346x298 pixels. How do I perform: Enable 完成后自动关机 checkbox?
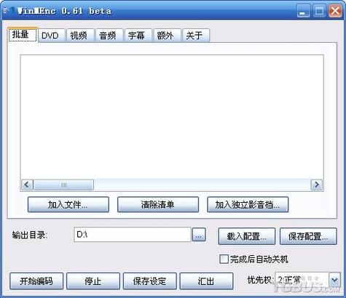pyautogui.click(x=224, y=259)
